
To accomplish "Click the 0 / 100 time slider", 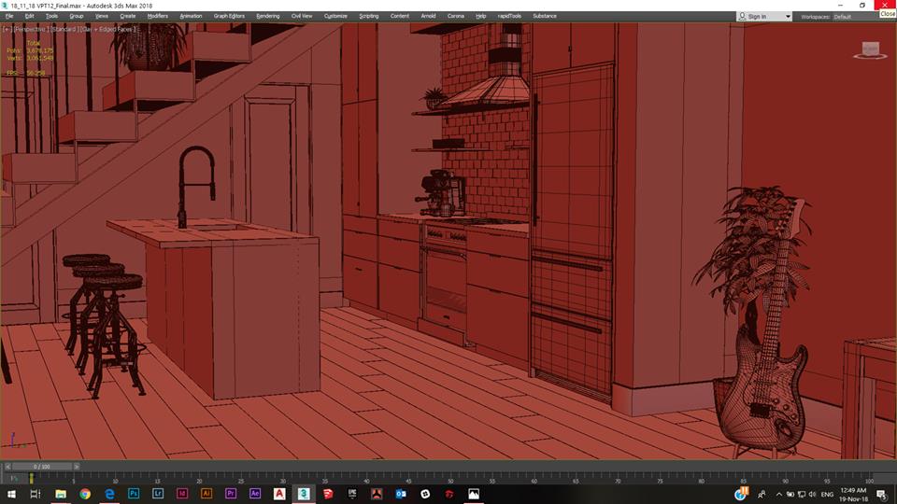I will pos(42,466).
